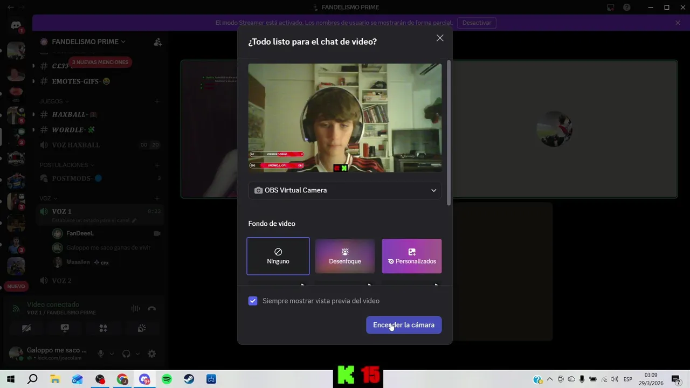690x388 pixels.
Task: Mute microphone in user panel
Action: point(101,354)
